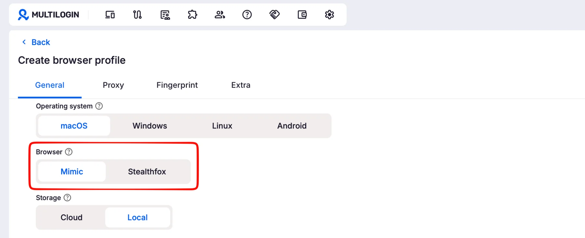
Task: Switch to the Proxy tab
Action: [113, 85]
